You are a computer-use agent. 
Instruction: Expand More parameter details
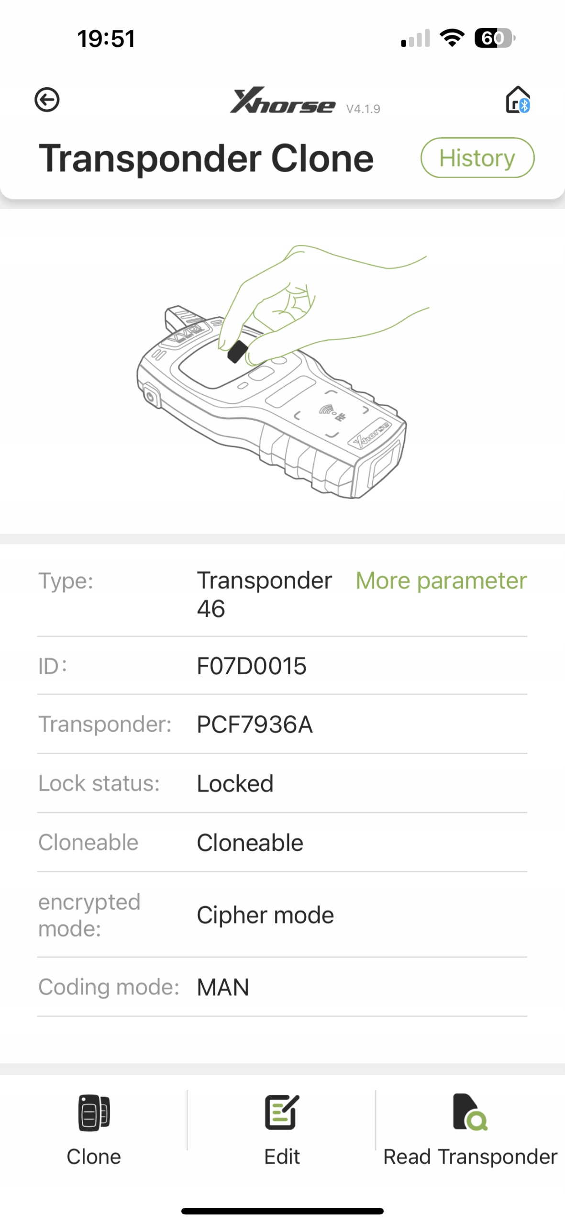tap(441, 581)
